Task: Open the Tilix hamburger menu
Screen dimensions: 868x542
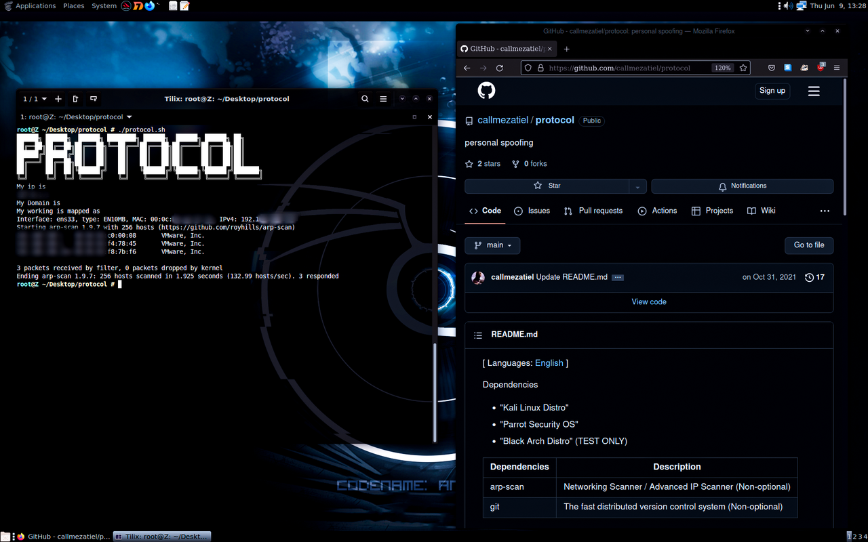Action: pyautogui.click(x=383, y=99)
